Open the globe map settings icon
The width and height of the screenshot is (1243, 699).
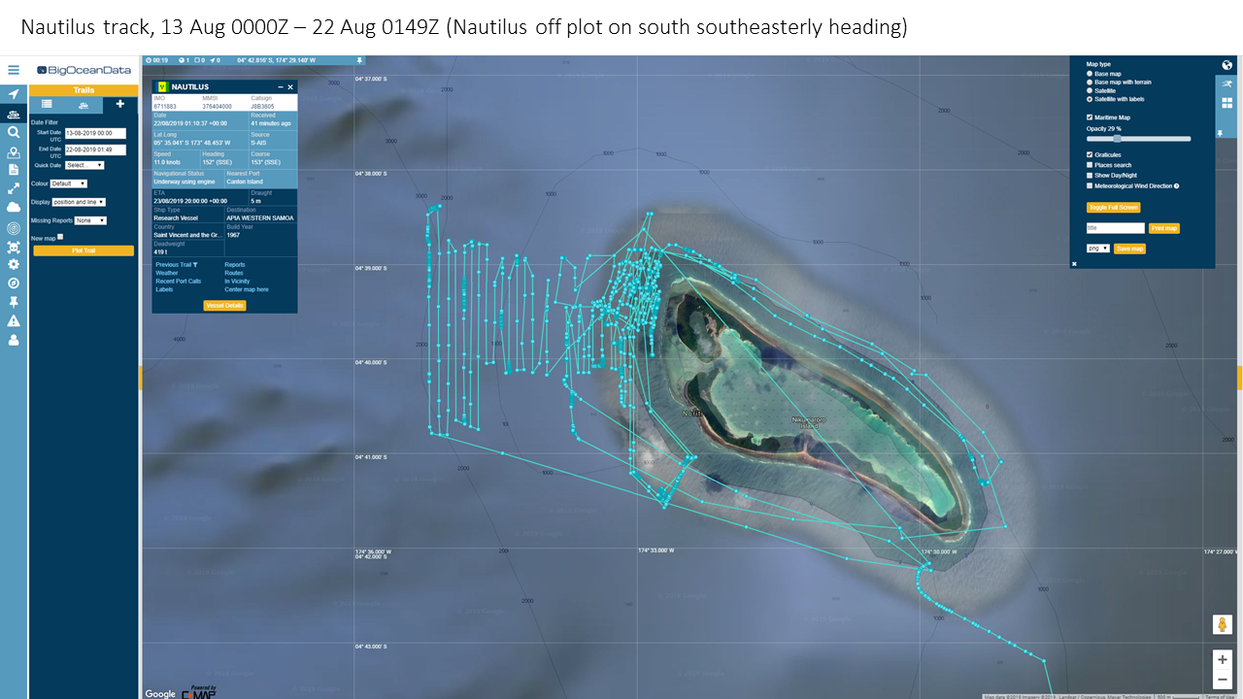[1227, 66]
